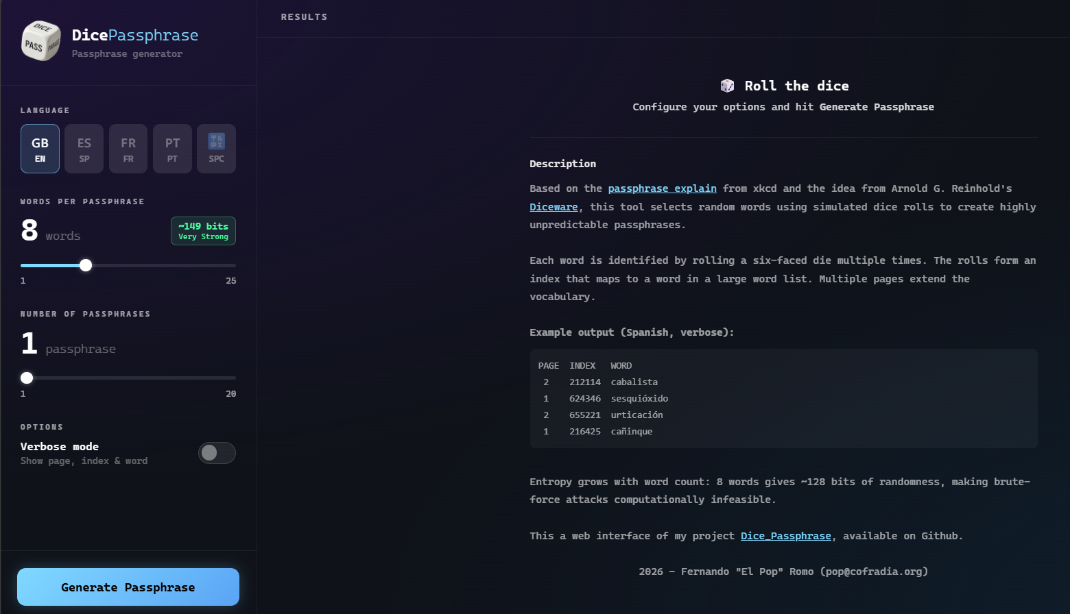The height and width of the screenshot is (614, 1070).
Task: Click the ~149 bits Very Strong badge
Action: [203, 231]
